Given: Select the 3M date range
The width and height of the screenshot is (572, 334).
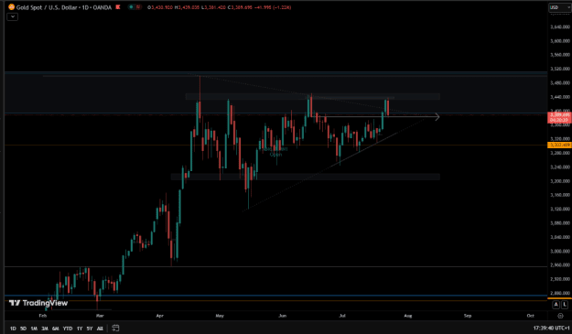Looking at the screenshot, I should click(45, 329).
